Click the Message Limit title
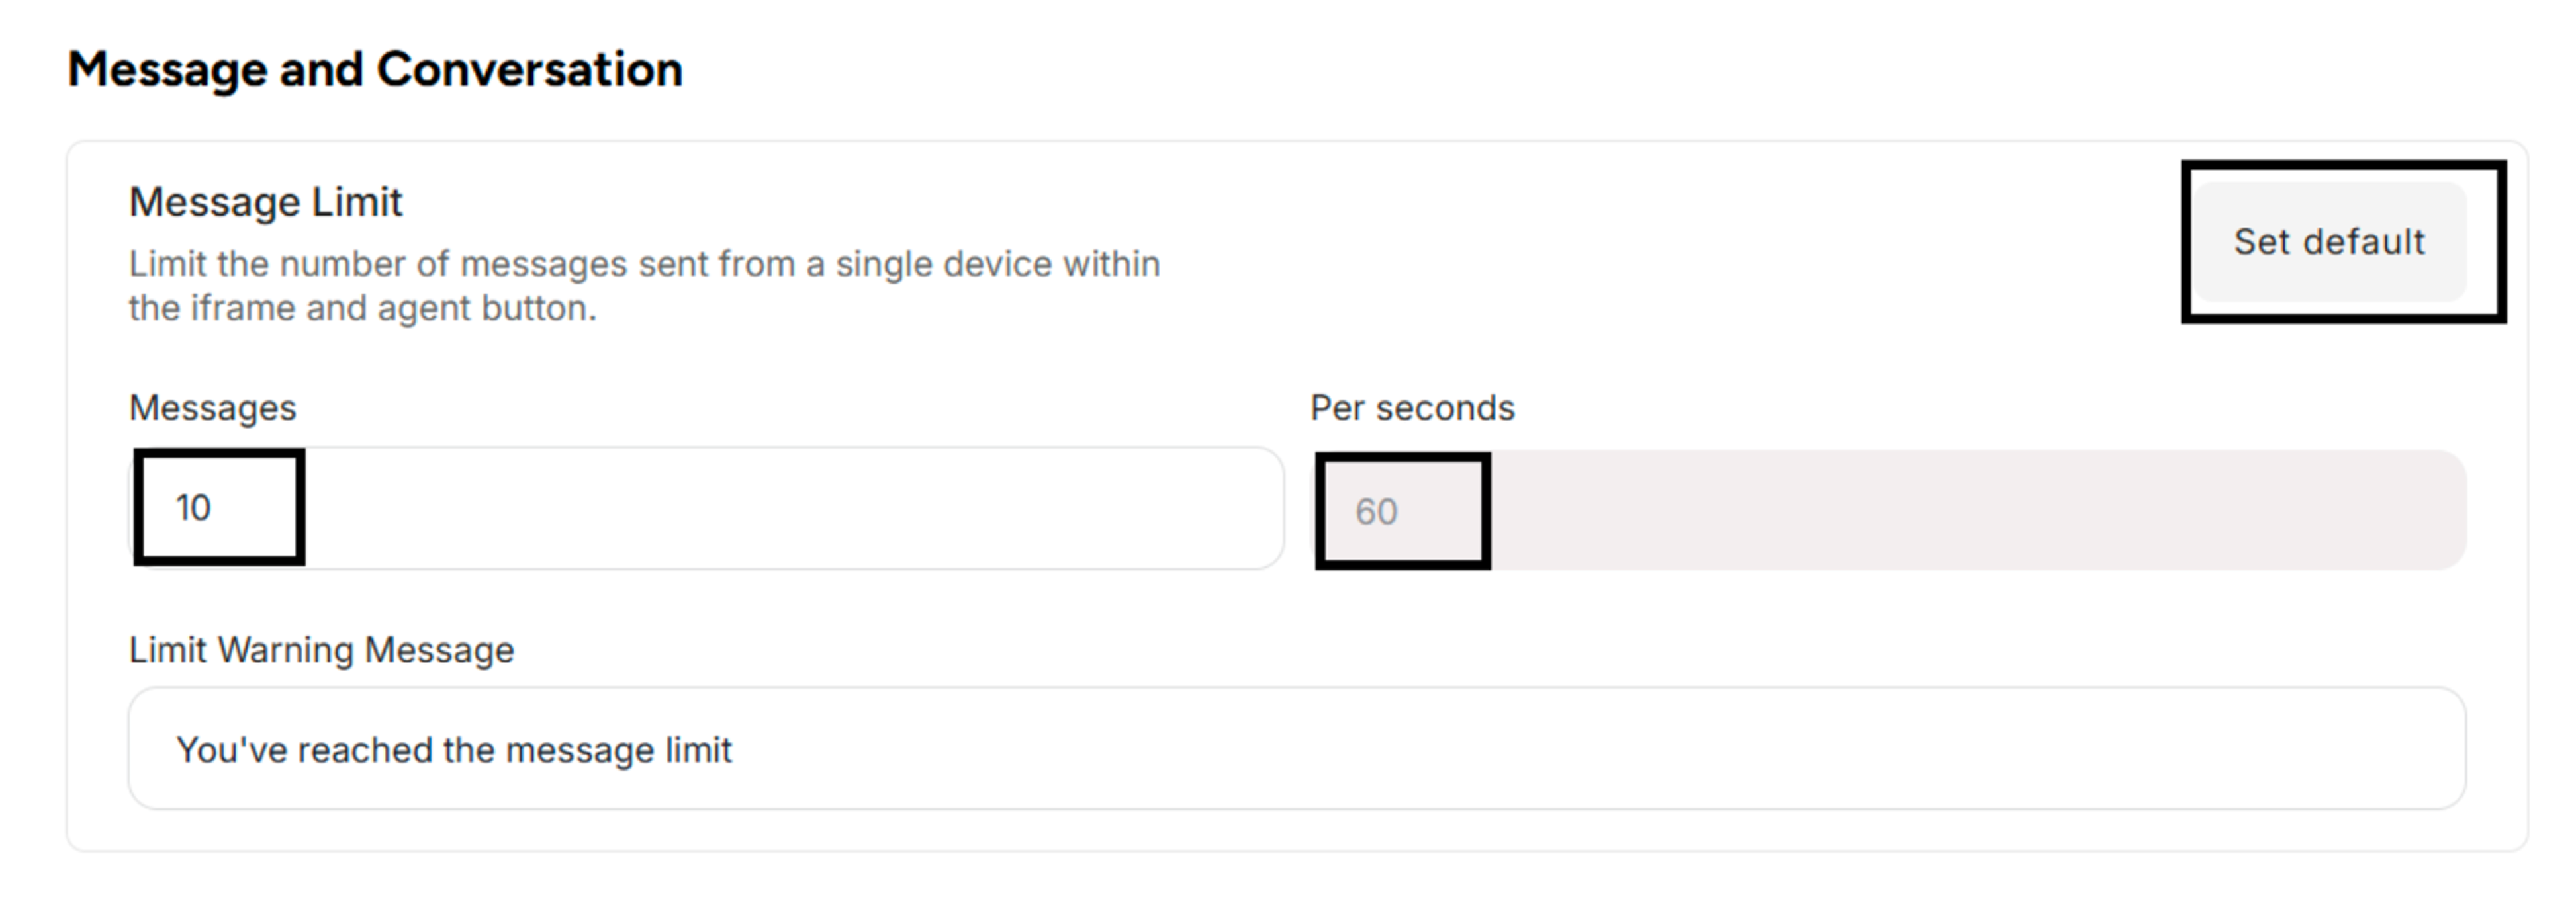Image resolution: width=2576 pixels, height=897 pixels. pos(265,202)
